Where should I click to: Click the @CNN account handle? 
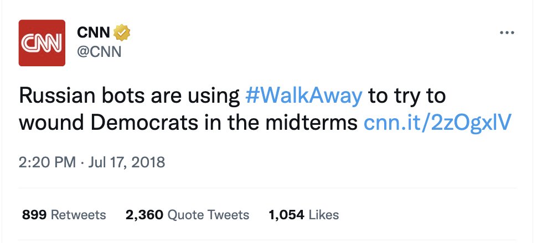click(99, 52)
